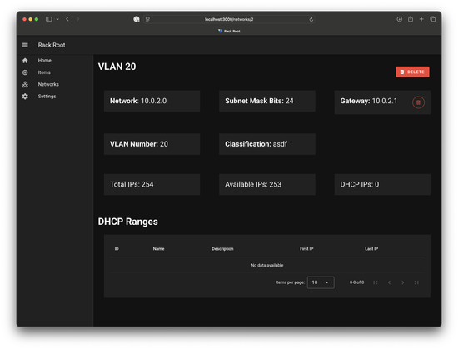The image size is (458, 349).
Task: Go to last page of DHCP ranges
Action: (x=416, y=282)
